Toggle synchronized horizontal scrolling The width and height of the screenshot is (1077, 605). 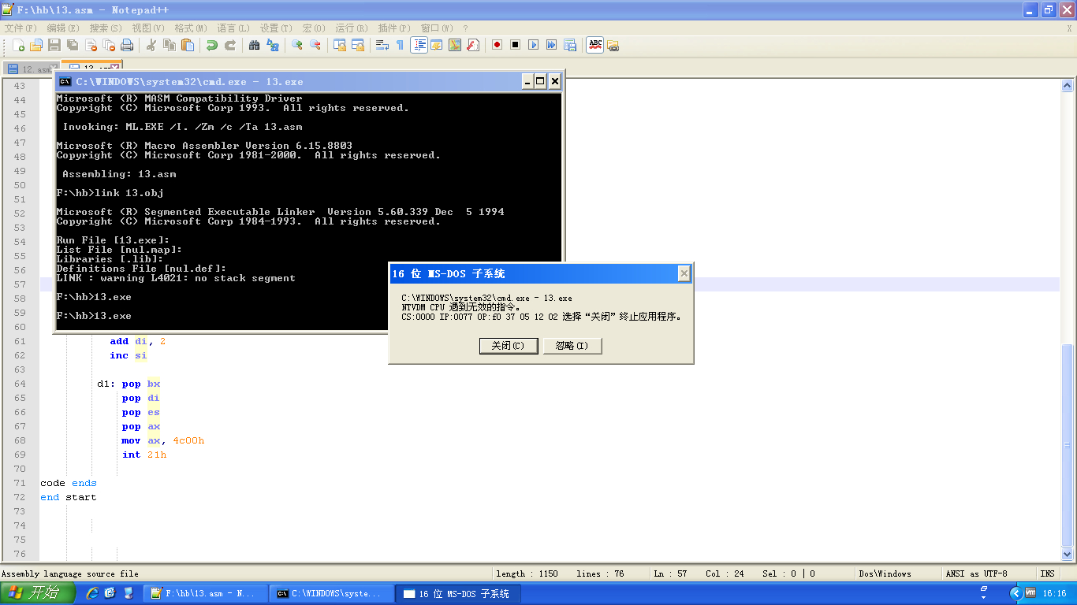358,45
